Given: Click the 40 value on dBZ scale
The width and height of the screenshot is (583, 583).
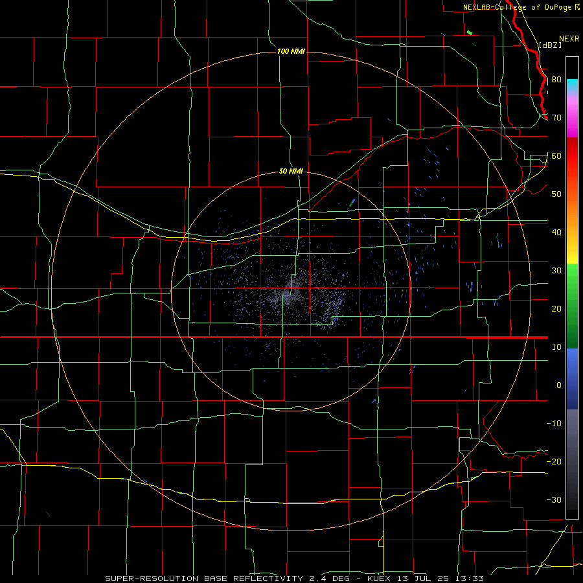Looking at the screenshot, I should pos(556,233).
